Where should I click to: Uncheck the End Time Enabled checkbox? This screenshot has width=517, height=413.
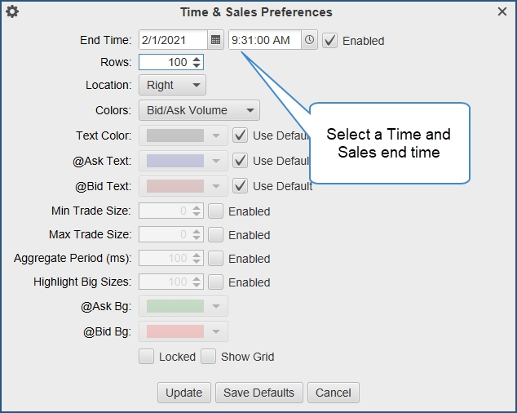point(330,40)
